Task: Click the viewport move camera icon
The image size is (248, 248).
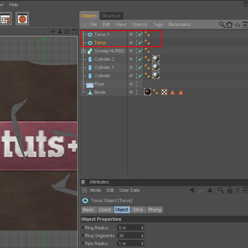Action: pos(53,32)
